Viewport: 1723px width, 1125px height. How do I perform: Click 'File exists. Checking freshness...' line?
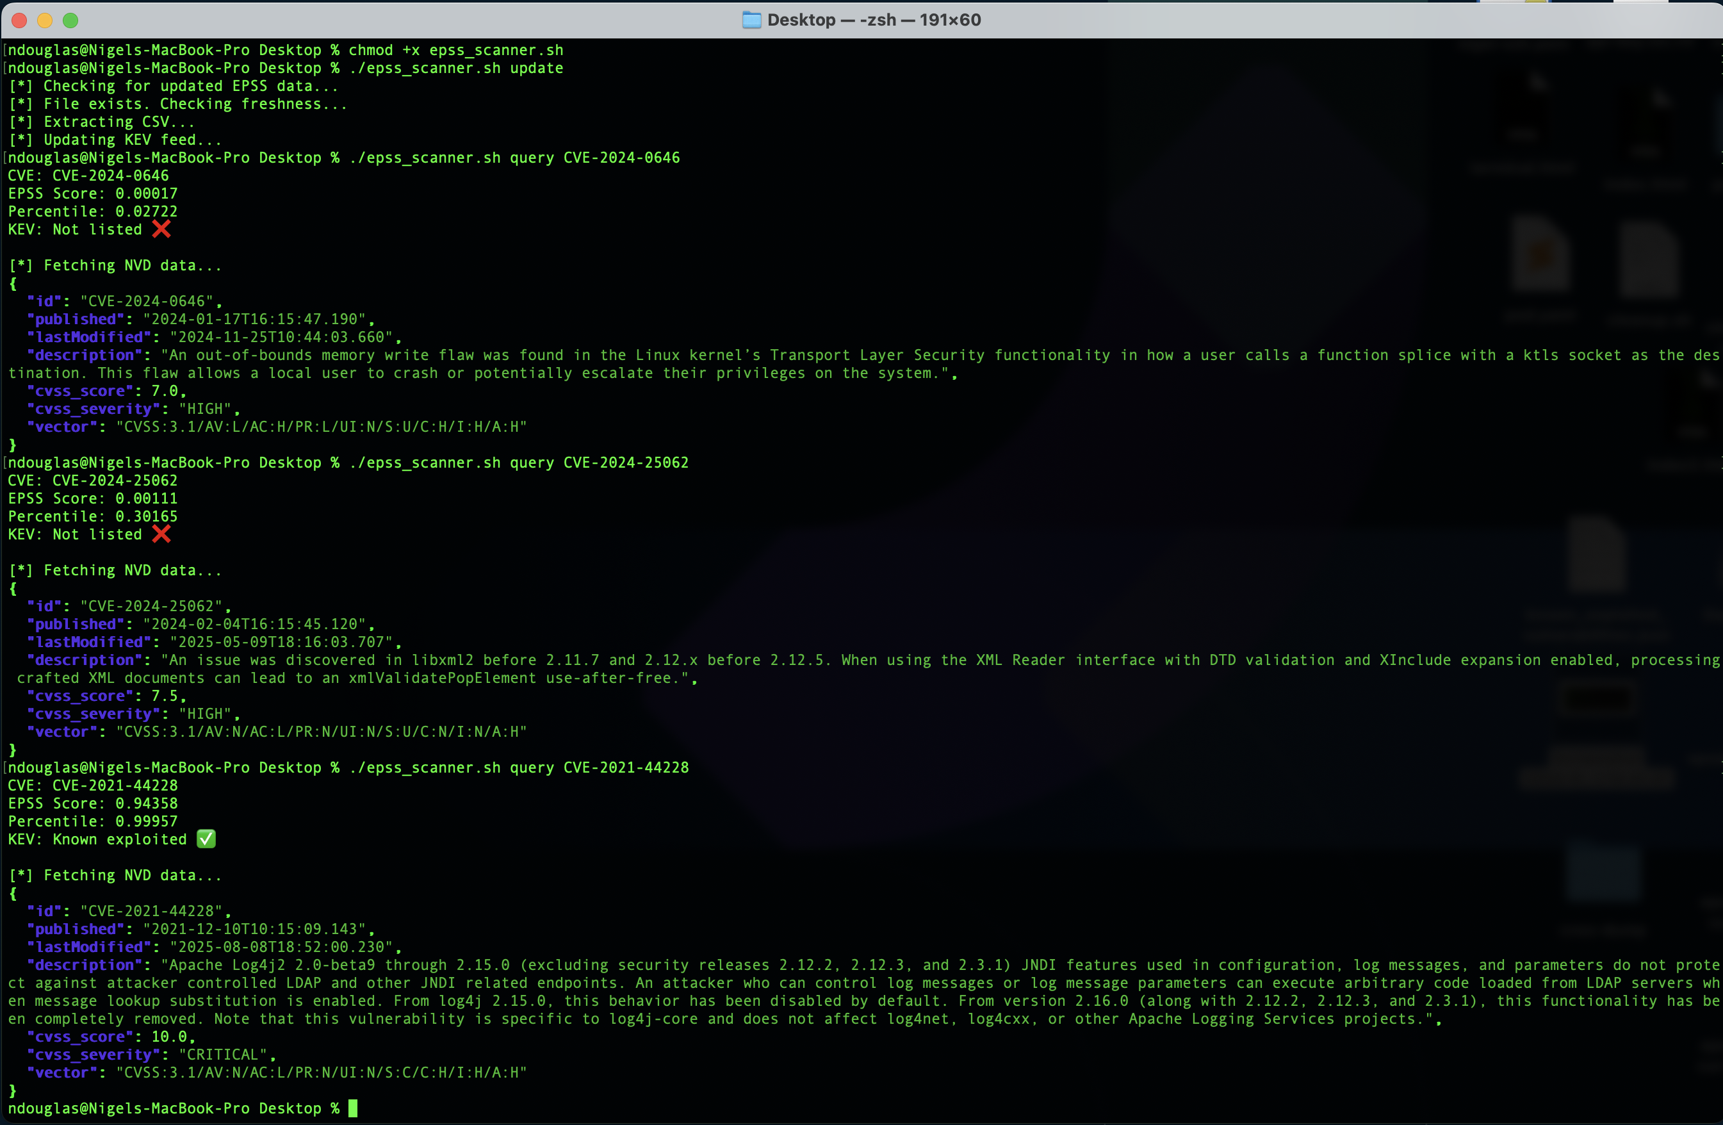coord(178,104)
